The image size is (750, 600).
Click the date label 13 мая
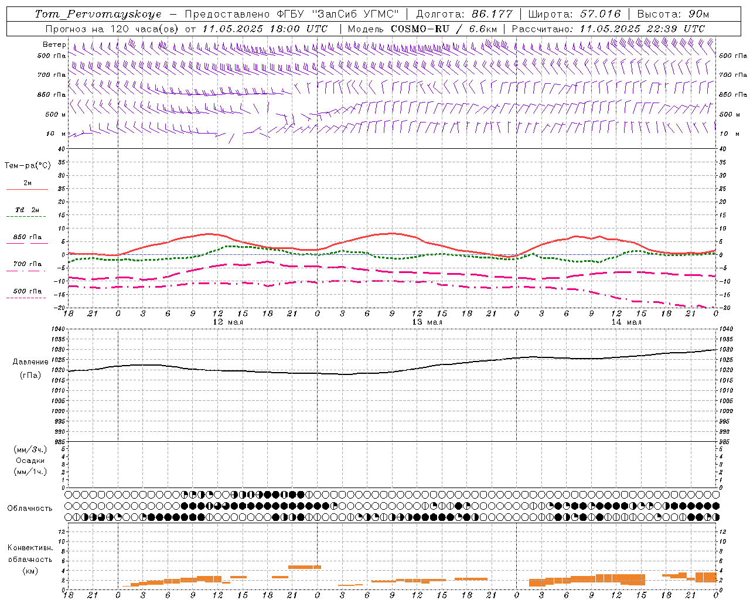click(x=427, y=322)
